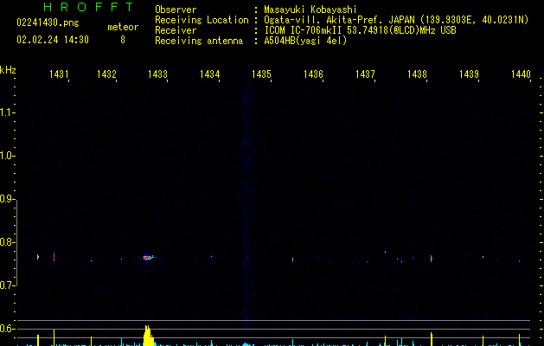Click the Receiver field label
Image resolution: width=544 pixels, height=346 pixels.
(176, 30)
